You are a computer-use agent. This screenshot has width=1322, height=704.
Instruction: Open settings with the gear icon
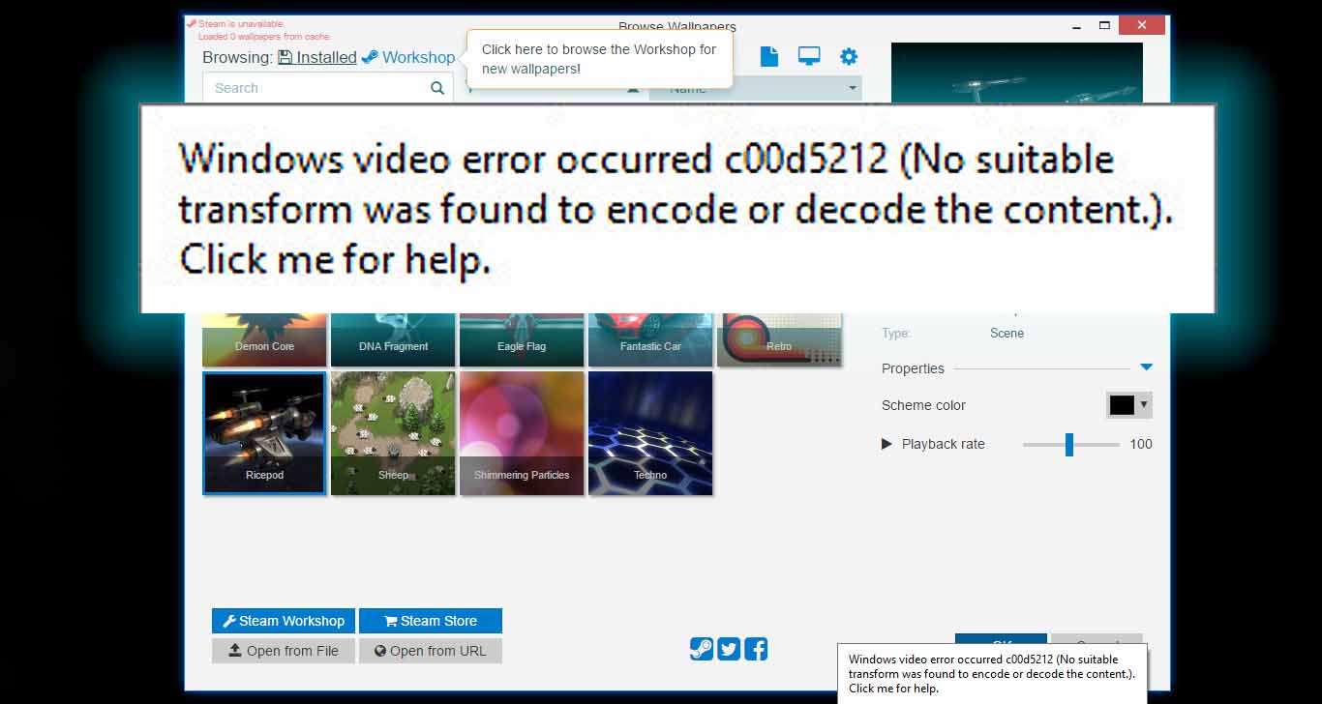tap(849, 56)
